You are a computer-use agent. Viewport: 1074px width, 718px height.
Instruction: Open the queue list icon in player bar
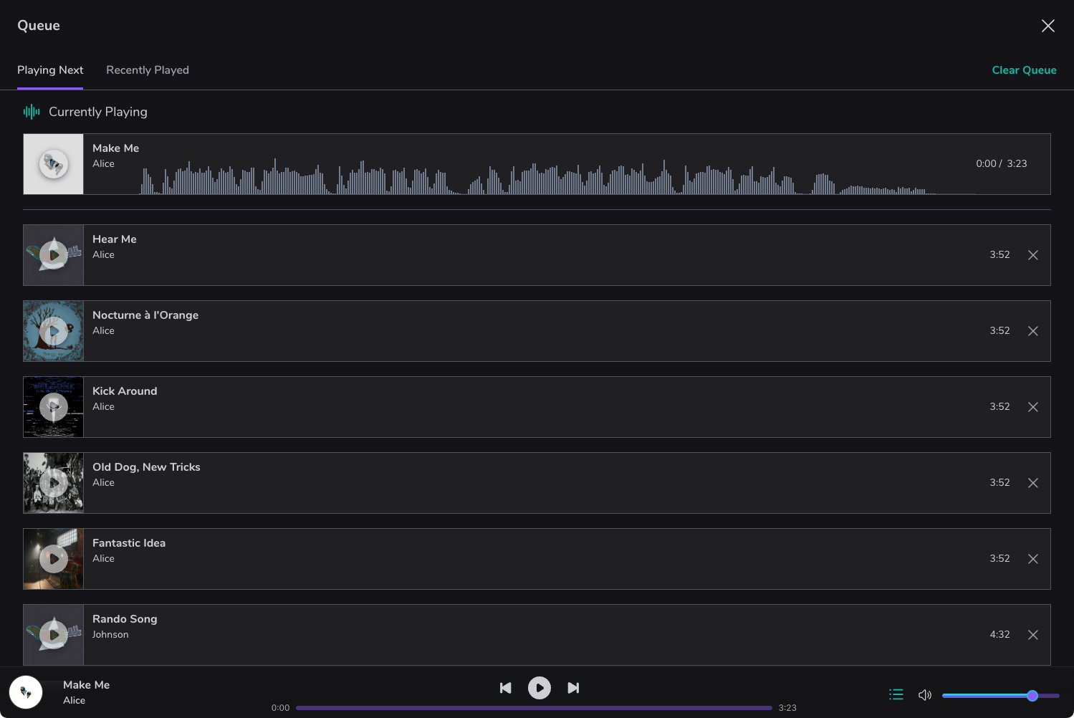pos(896,694)
